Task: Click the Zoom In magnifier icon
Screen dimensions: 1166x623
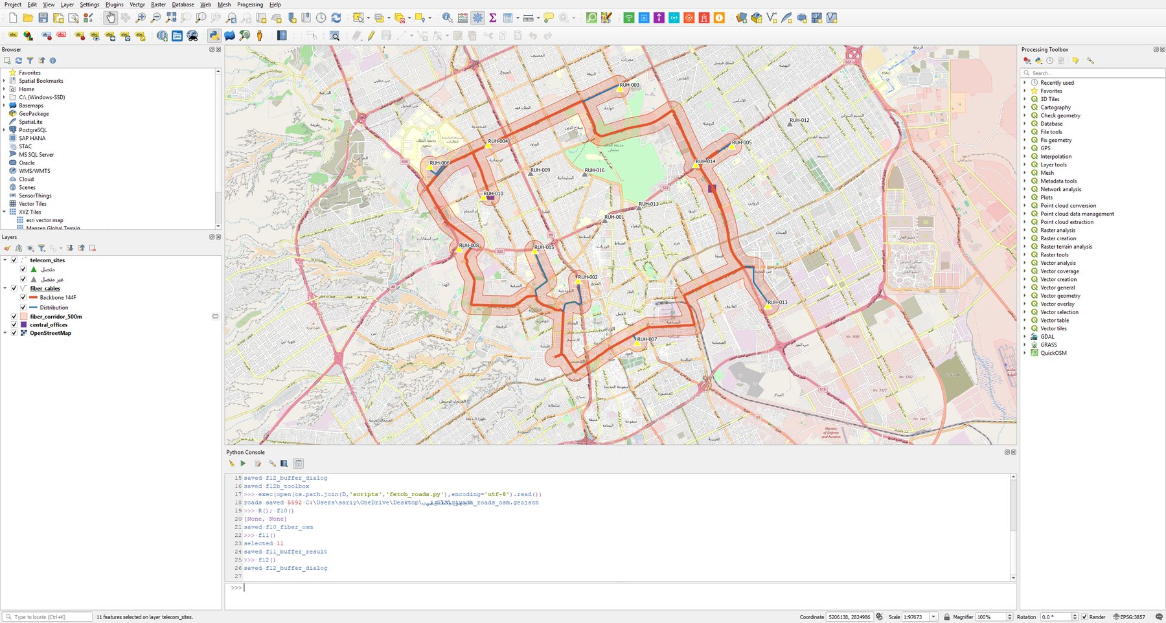Action: click(141, 18)
